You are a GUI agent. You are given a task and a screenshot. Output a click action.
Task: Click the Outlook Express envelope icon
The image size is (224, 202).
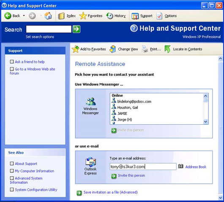pyautogui.click(x=91, y=162)
